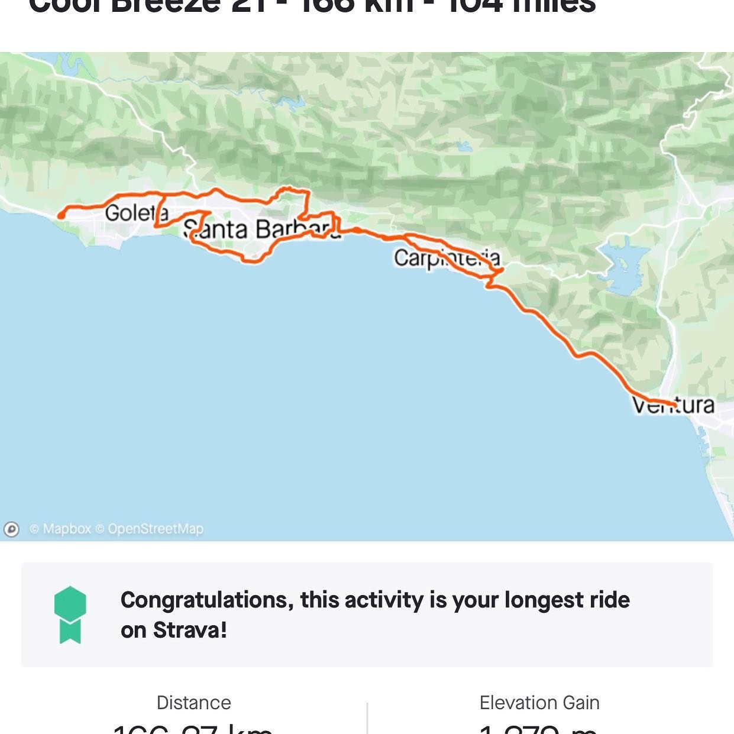Click the Santa Barbara city label

point(260,229)
